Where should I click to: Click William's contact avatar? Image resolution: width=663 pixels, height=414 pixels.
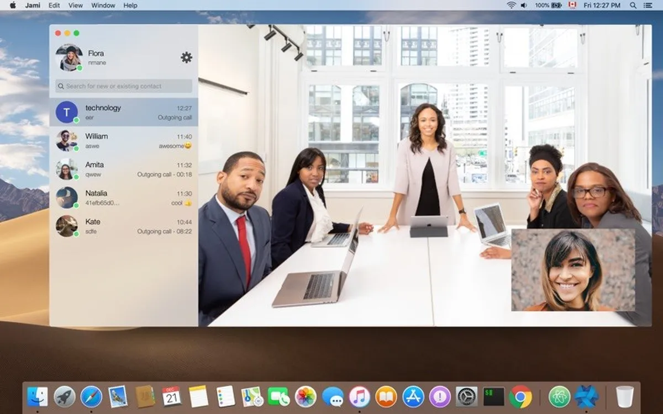tap(67, 141)
